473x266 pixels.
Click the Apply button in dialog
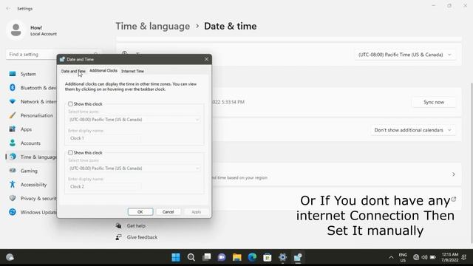click(x=196, y=212)
